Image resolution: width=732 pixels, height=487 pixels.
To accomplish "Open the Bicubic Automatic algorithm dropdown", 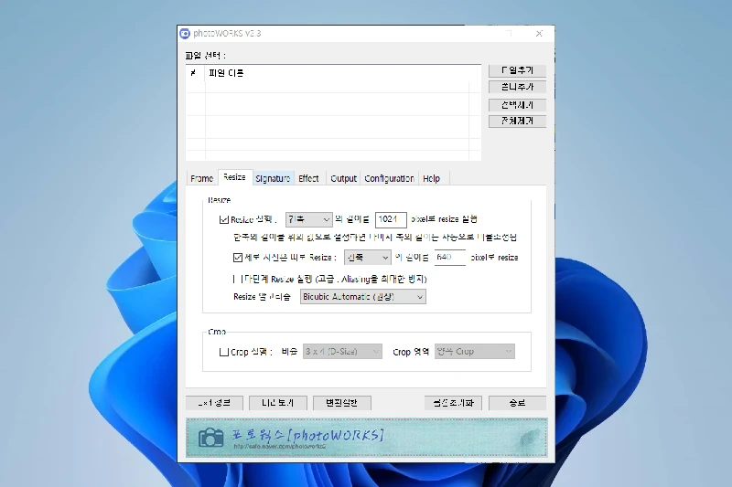I will (363, 297).
